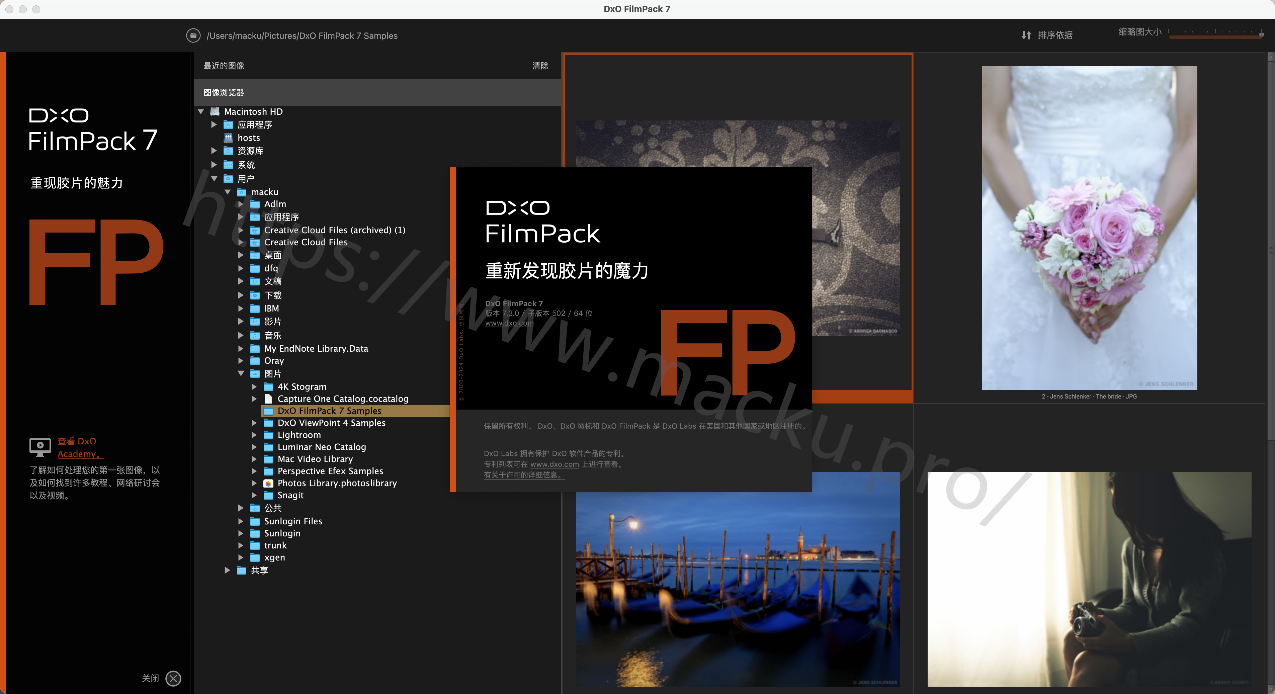Expand the Sunlogin Files folder
The height and width of the screenshot is (694, 1275).
click(x=241, y=521)
